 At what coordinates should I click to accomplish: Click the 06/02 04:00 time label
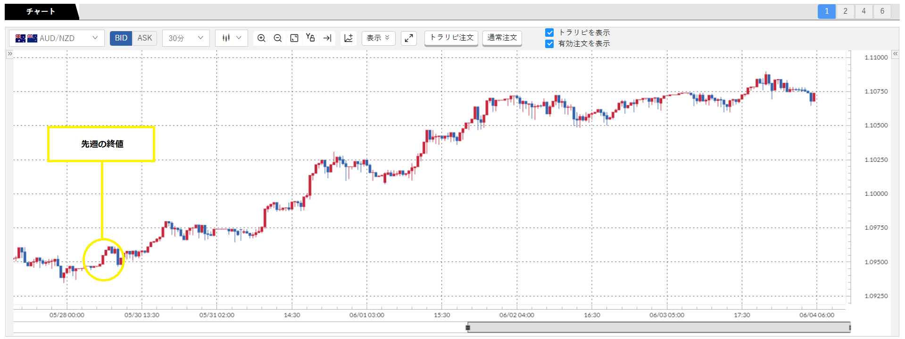[517, 315]
